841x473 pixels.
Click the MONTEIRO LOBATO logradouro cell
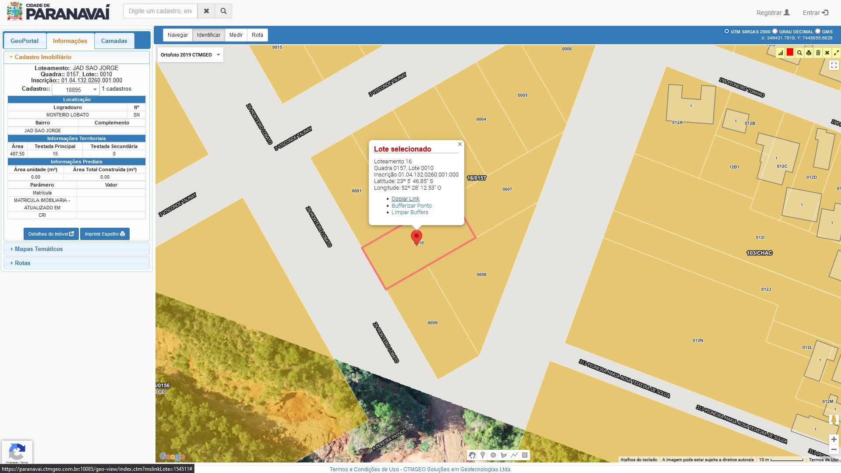[67, 115]
